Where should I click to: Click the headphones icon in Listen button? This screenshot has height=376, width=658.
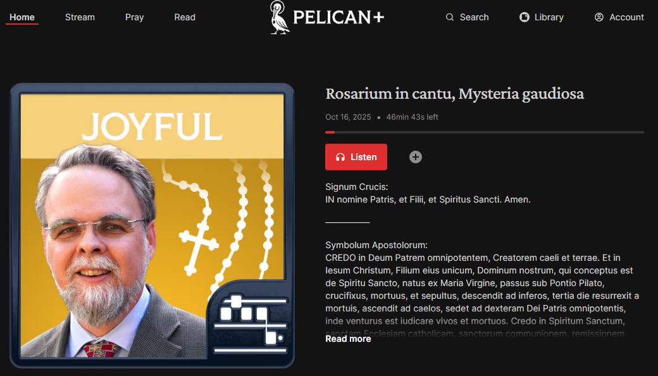(x=340, y=157)
